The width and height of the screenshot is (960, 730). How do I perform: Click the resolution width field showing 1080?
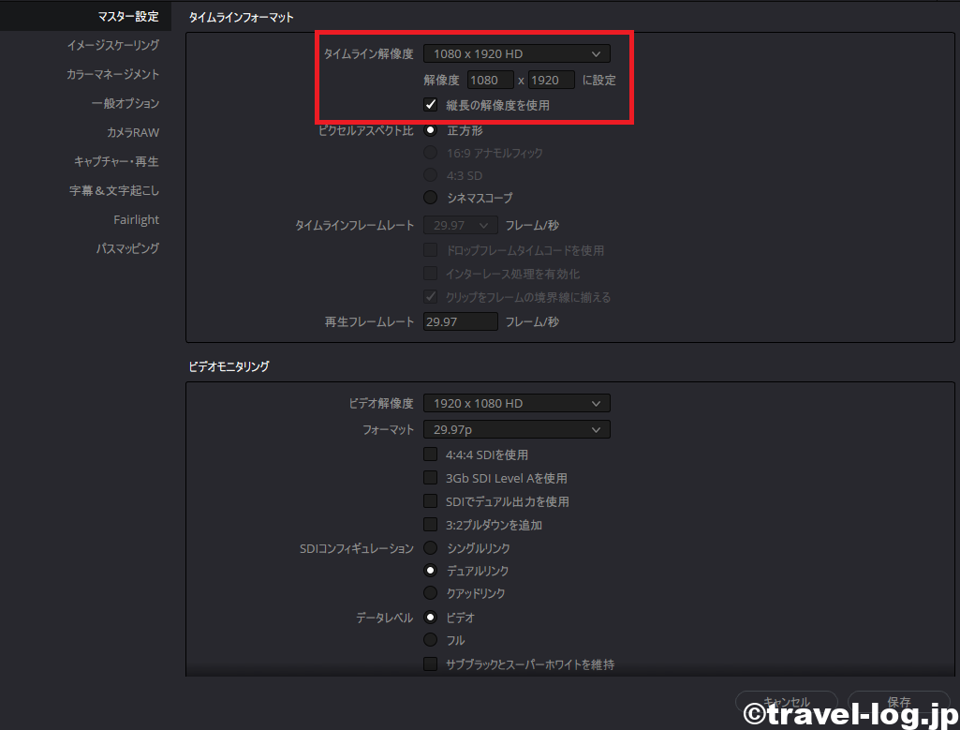[491, 81]
